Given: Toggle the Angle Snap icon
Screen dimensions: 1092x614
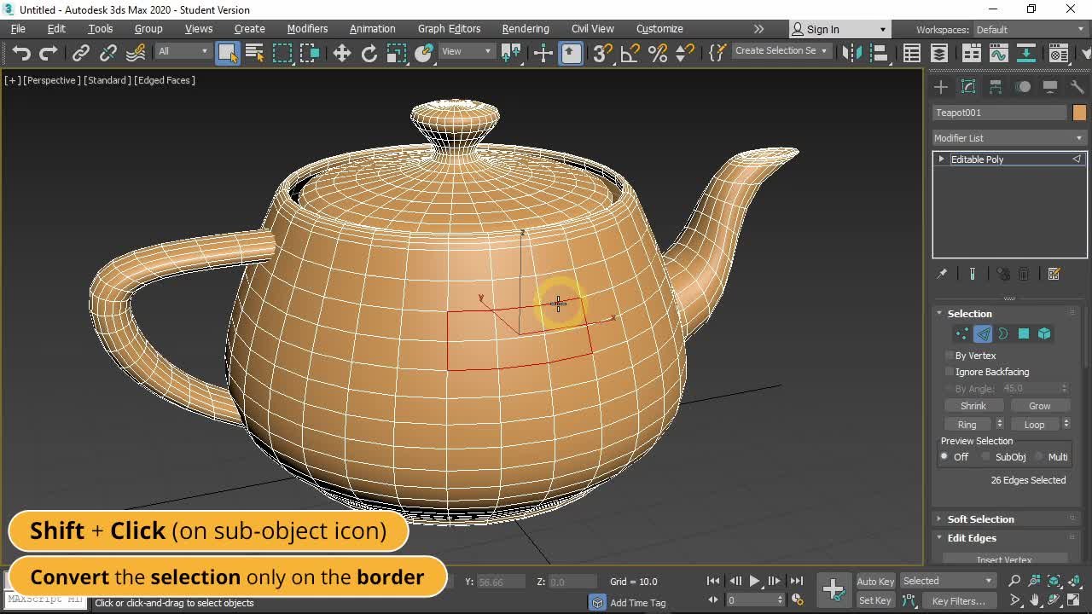Looking at the screenshot, I should pos(630,53).
